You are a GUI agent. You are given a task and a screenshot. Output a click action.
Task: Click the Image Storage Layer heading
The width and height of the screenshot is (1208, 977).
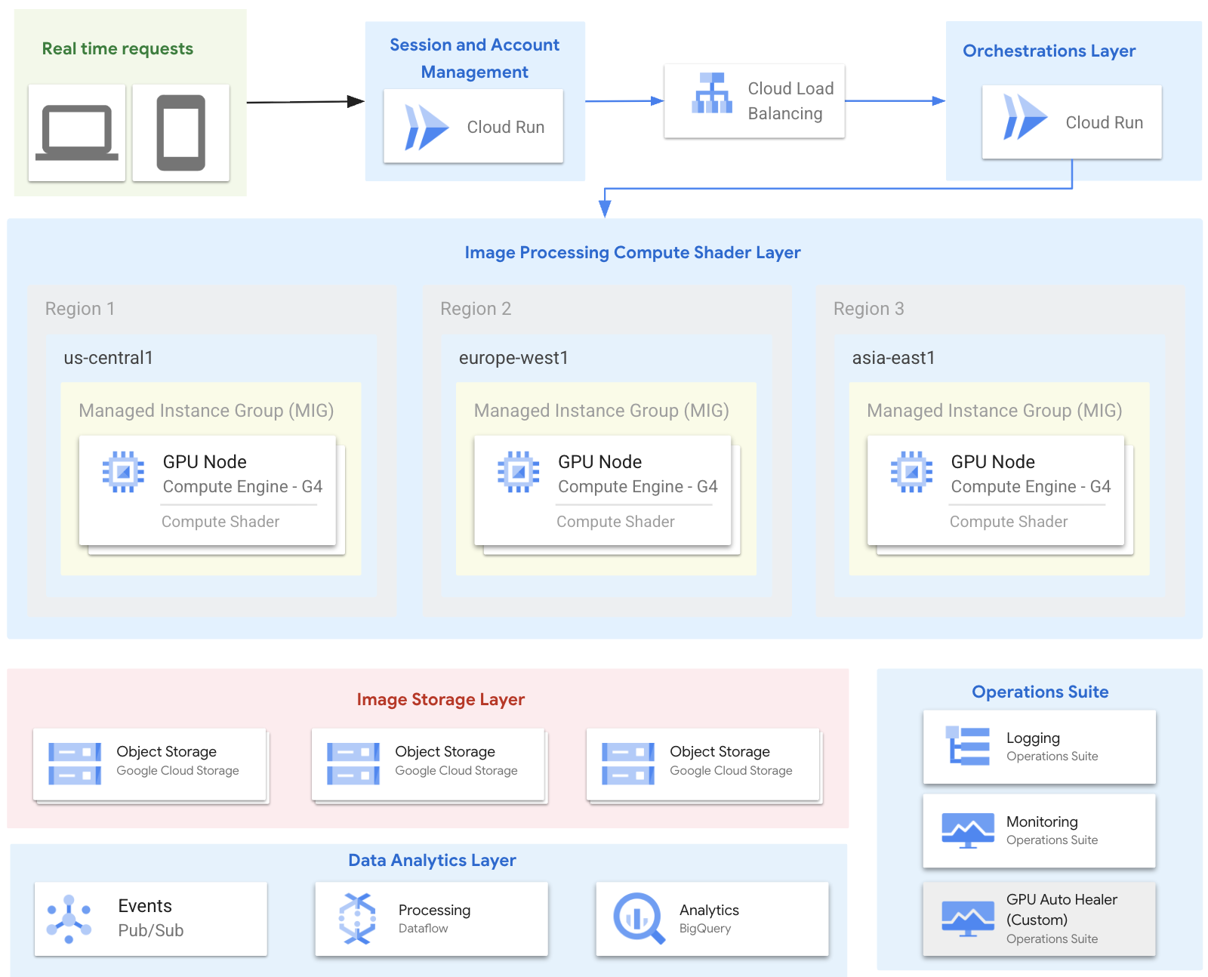(x=441, y=700)
